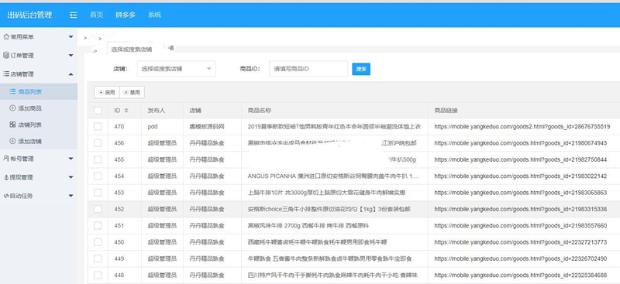Click the 帐号管理 user icon
Image resolution: width=620 pixels, height=284 pixels.
tap(6, 159)
